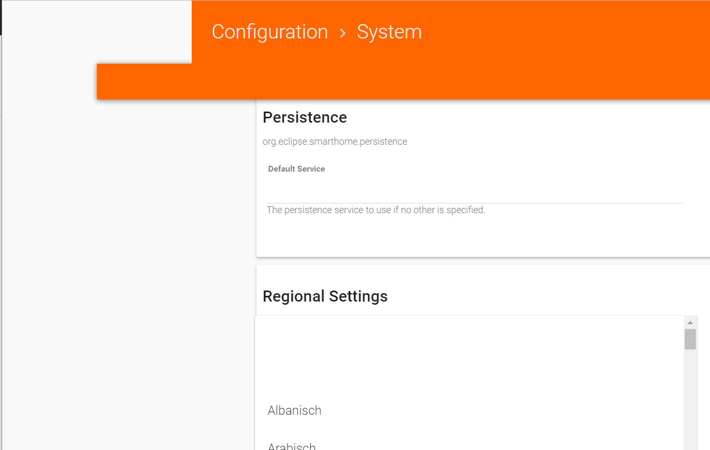Click the underline of the Default Service field
Screen dimensions: 710x450
[x=474, y=201]
